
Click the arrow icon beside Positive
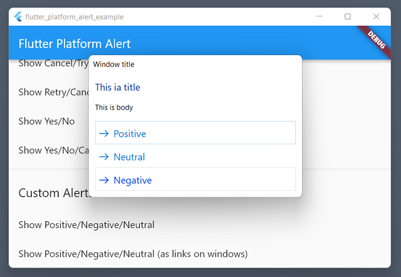104,133
